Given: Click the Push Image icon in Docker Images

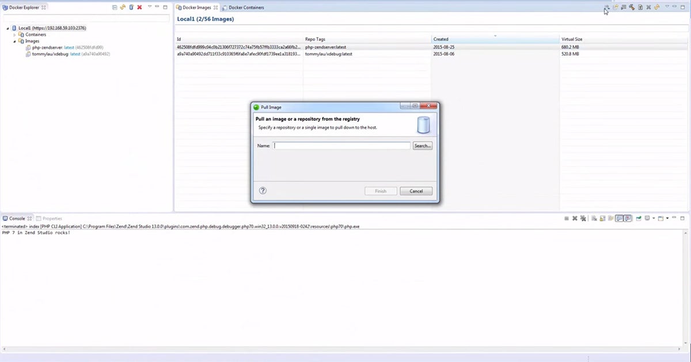Looking at the screenshot, I should (615, 7).
